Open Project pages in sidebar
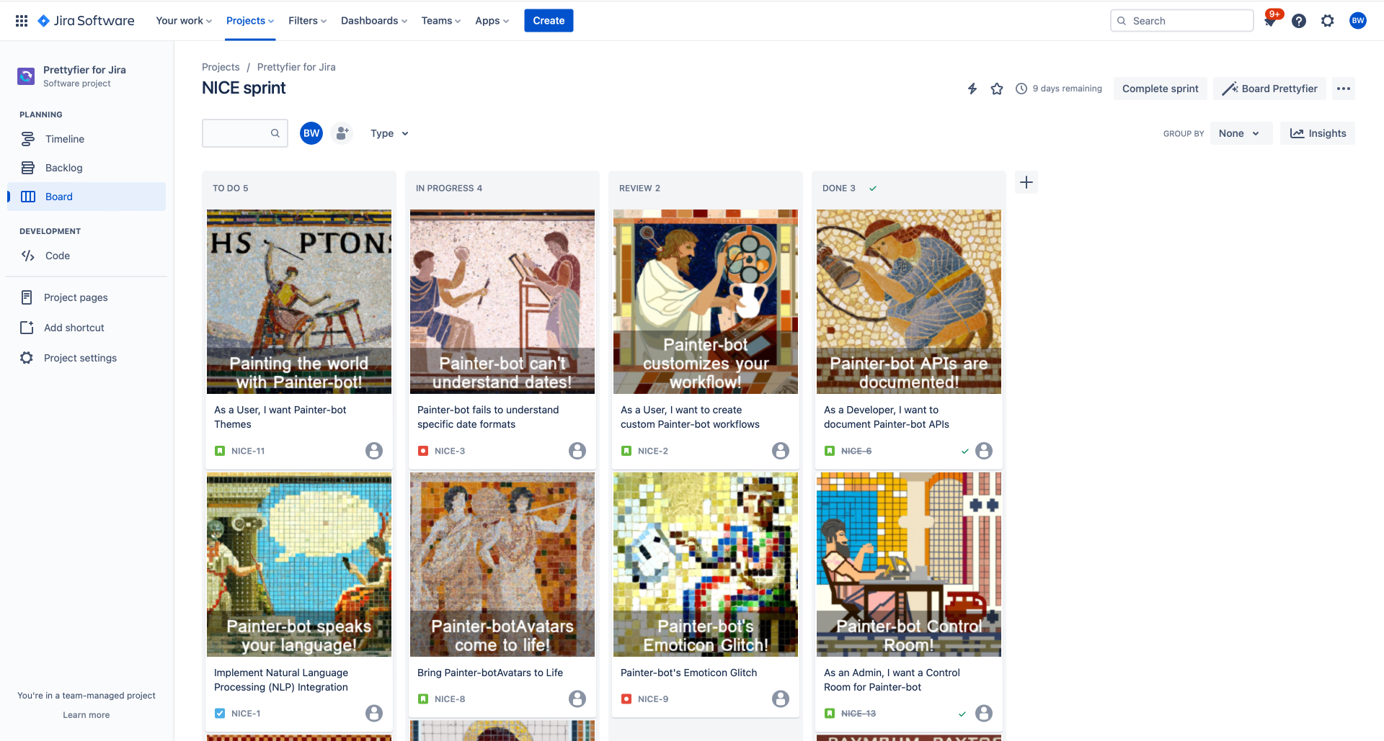 tap(86, 297)
